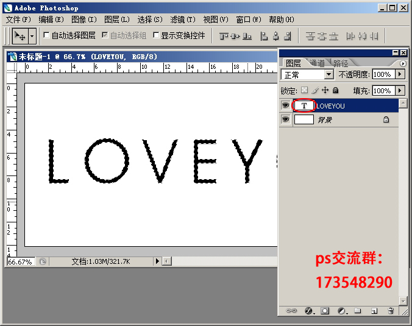Enable the 自动选择图层 checkbox
This screenshot has width=412, height=326.
[x=46, y=35]
